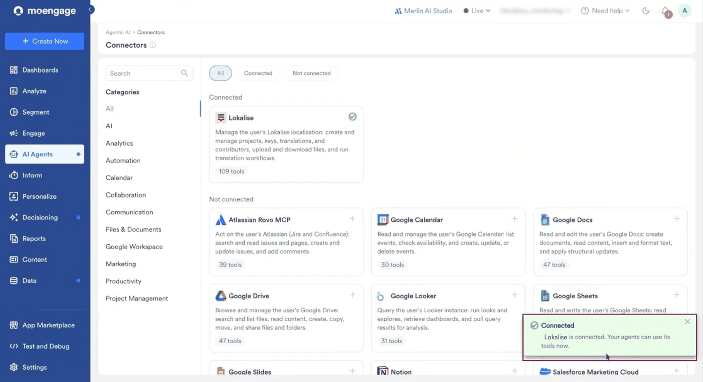
Task: Add the Google Looker connector
Action: pyautogui.click(x=515, y=295)
